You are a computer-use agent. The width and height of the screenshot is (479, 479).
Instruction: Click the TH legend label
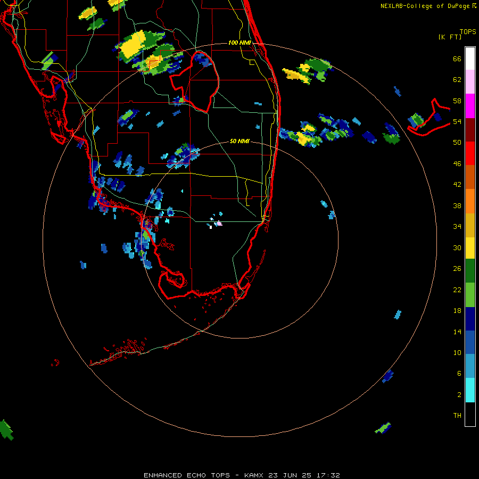tap(457, 415)
